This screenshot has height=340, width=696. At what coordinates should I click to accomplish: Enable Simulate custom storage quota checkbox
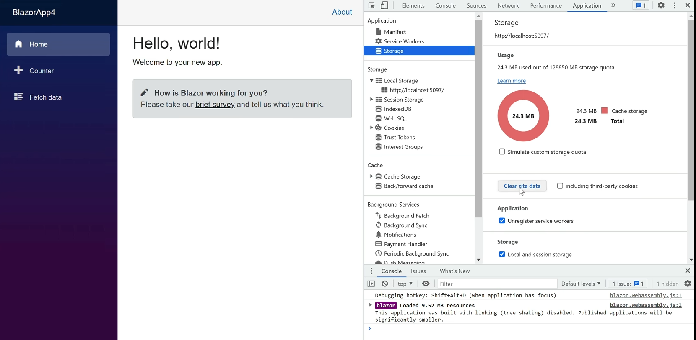[x=502, y=152]
